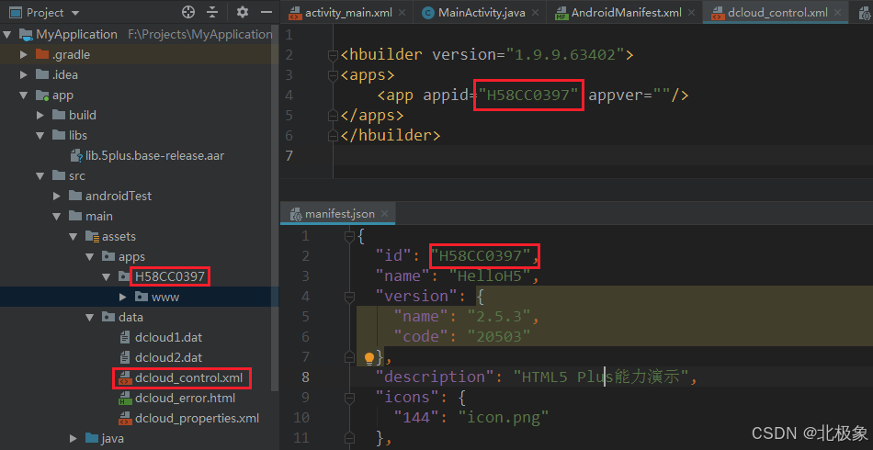The height and width of the screenshot is (450, 873).
Task: Fold the apps tag at line 3
Action: [x=333, y=75]
